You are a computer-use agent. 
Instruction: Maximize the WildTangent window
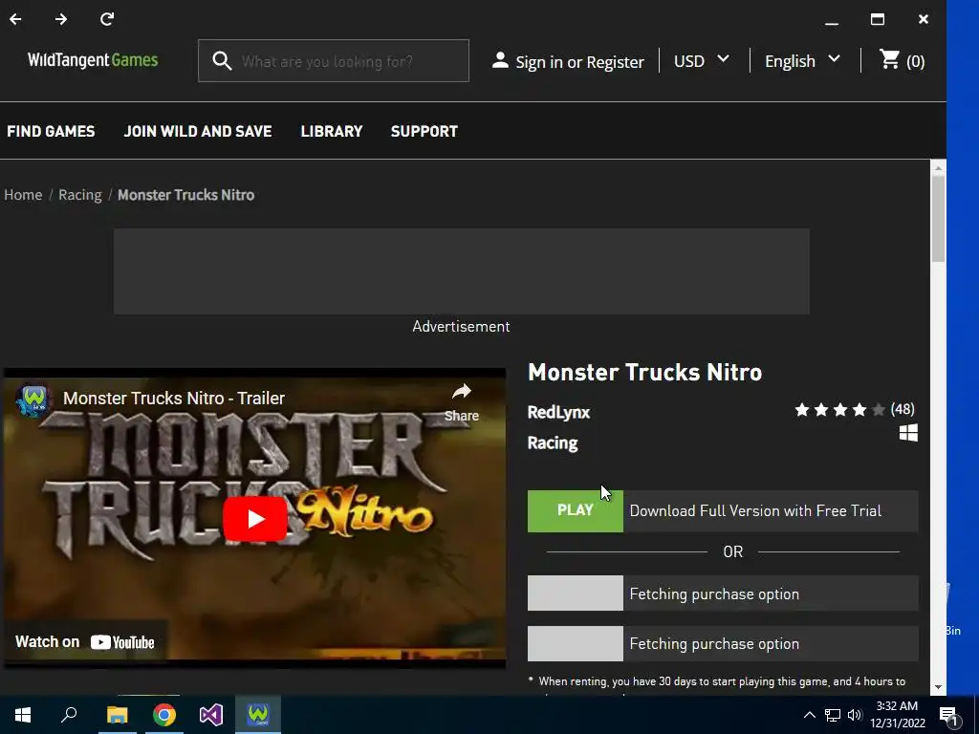click(x=878, y=19)
